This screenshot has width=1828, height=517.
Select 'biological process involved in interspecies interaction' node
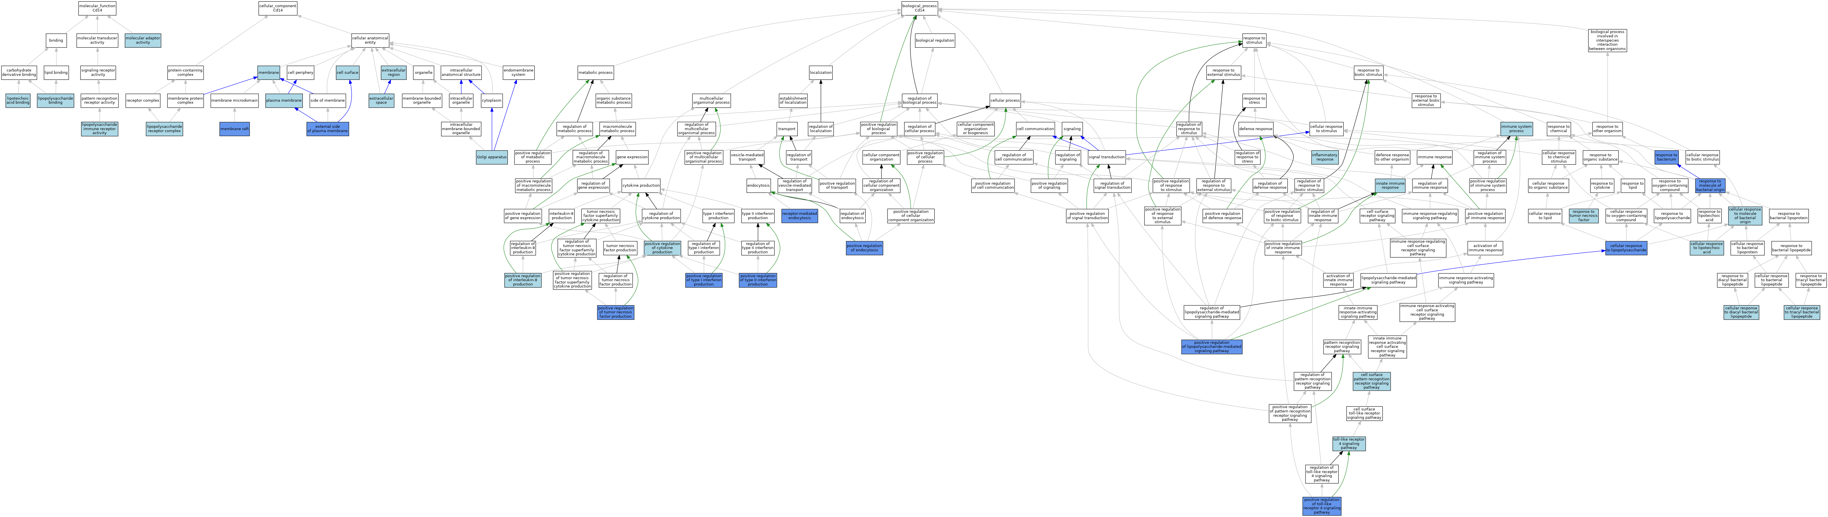point(1607,40)
